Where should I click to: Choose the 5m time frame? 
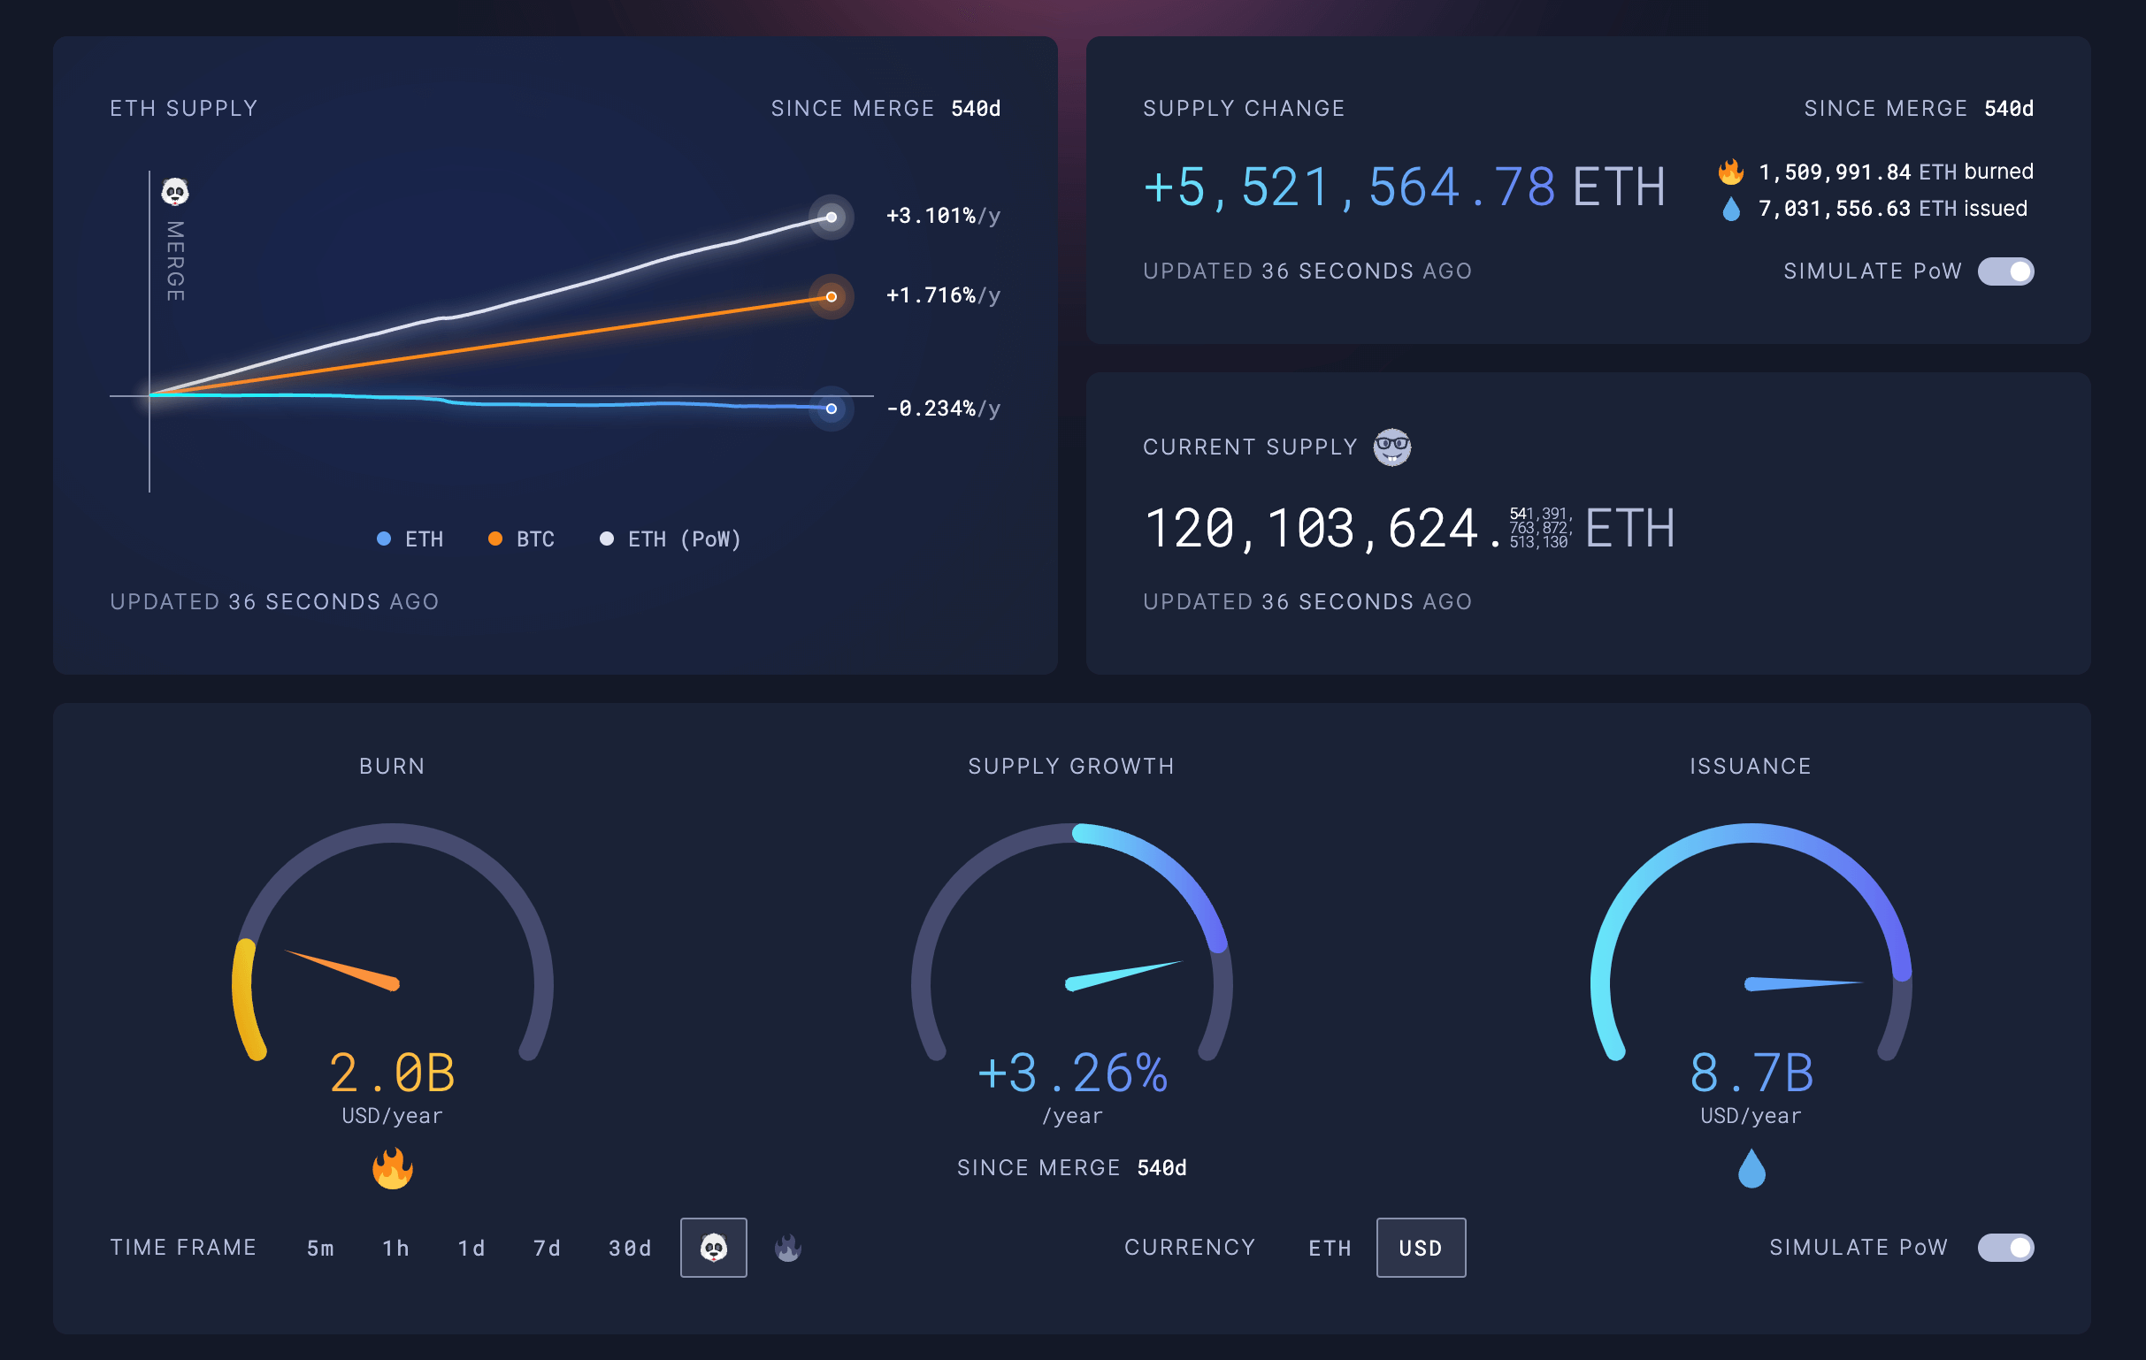pos(318,1248)
